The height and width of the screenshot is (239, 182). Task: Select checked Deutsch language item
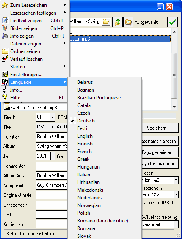[x=104, y=121]
